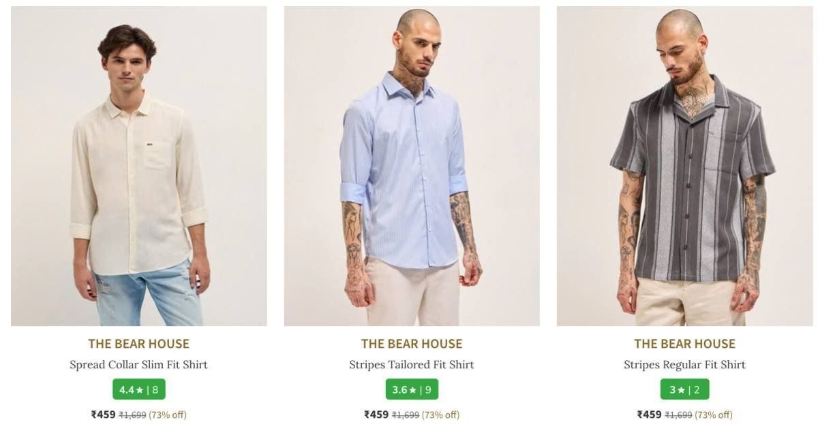Viewport: 818px width, 433px height.
Task: Click the star icon in 3 rating
Action: pyautogui.click(x=681, y=390)
